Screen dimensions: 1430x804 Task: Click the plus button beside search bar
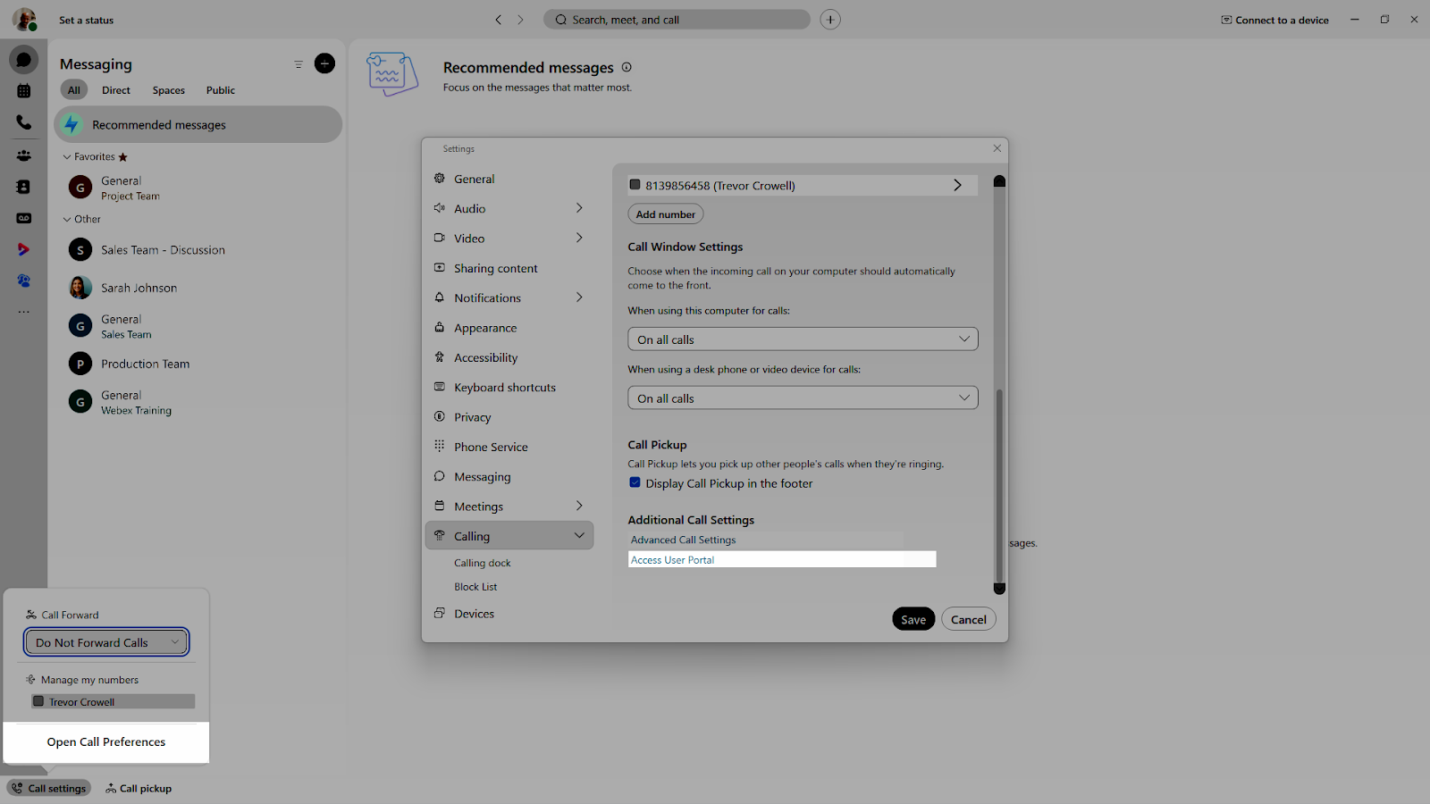(830, 20)
